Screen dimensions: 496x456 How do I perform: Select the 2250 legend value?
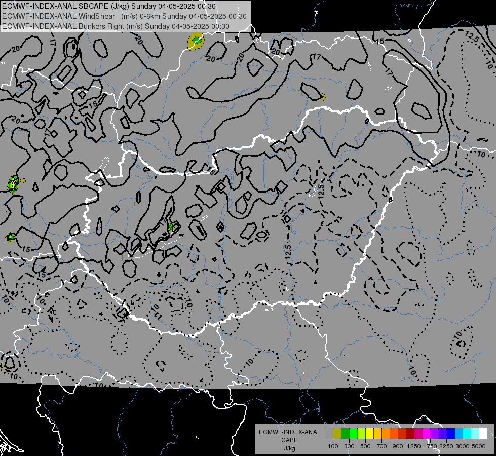coord(446,446)
